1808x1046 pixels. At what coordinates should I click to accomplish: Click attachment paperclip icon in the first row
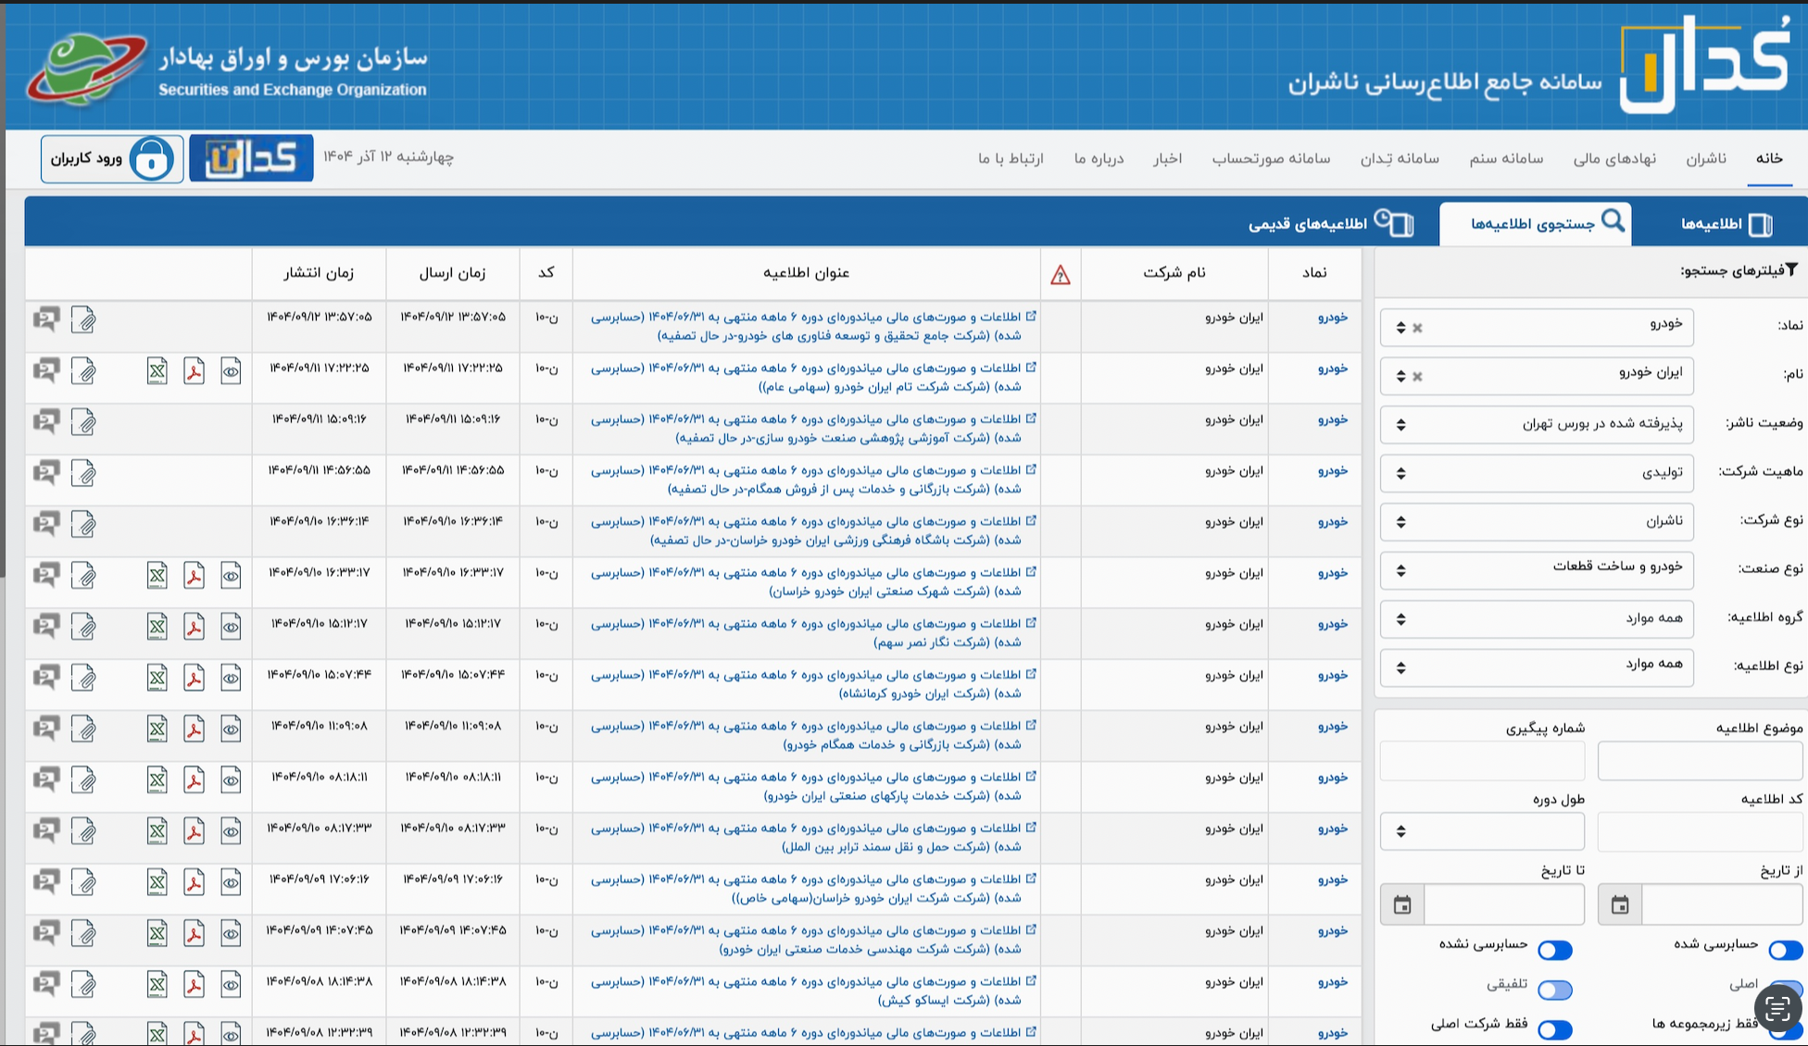pyautogui.click(x=83, y=320)
